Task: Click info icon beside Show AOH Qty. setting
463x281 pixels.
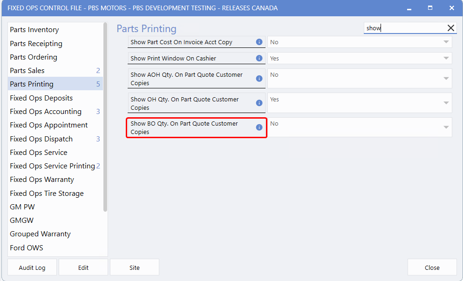Action: (259, 79)
